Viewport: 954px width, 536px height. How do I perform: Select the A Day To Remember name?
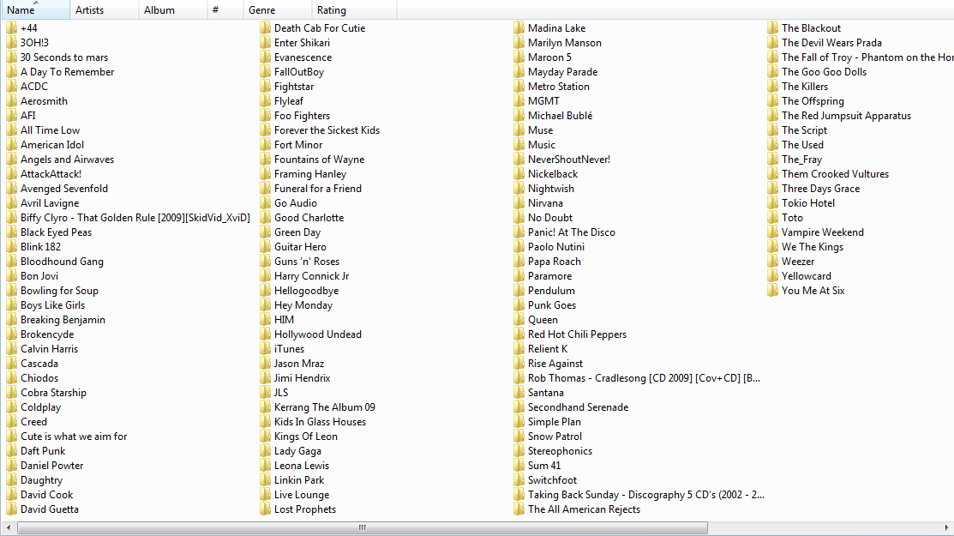pos(67,72)
